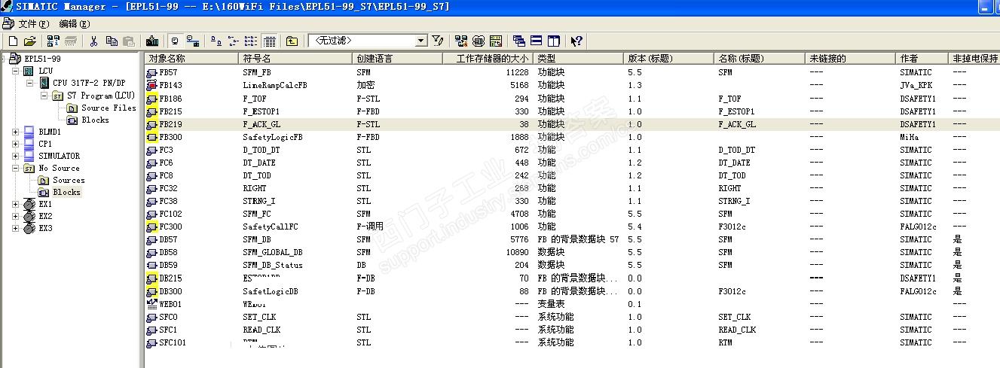
Task: Switch to Small Icons view
Action: coord(234,41)
